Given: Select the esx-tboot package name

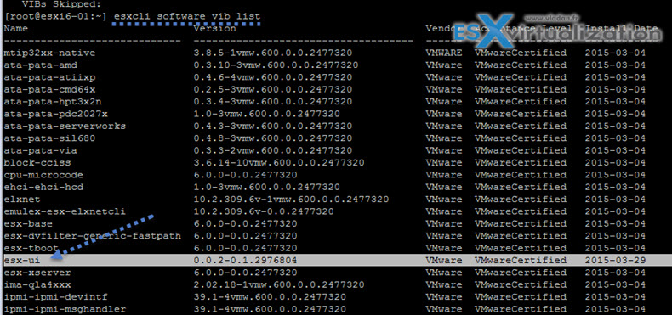Looking at the screenshot, I should click(31, 248).
